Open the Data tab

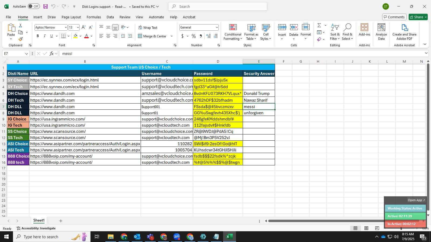tap(110, 17)
